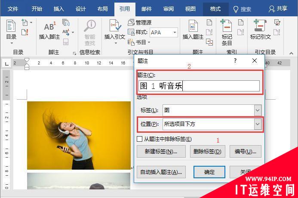Click the first-line indent marker on ruler
Screen dimensions: 298x198
point(27,61)
